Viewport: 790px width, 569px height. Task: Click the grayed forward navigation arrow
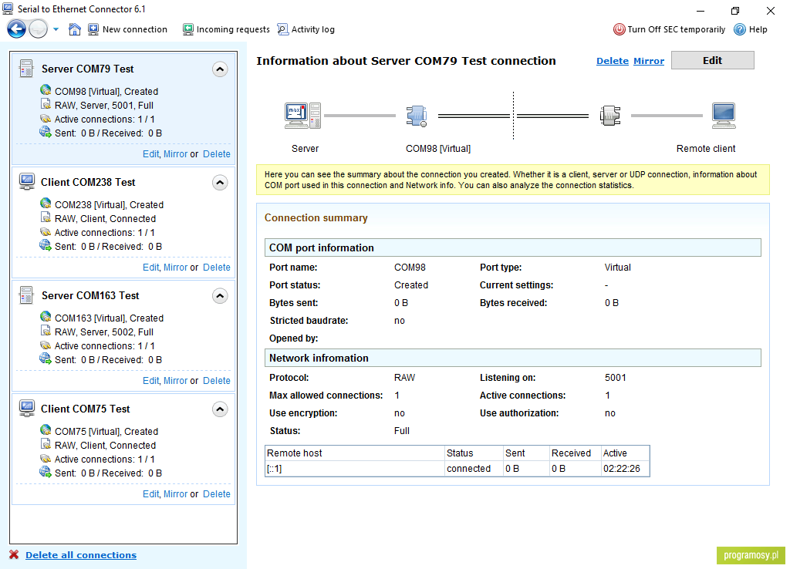(39, 29)
